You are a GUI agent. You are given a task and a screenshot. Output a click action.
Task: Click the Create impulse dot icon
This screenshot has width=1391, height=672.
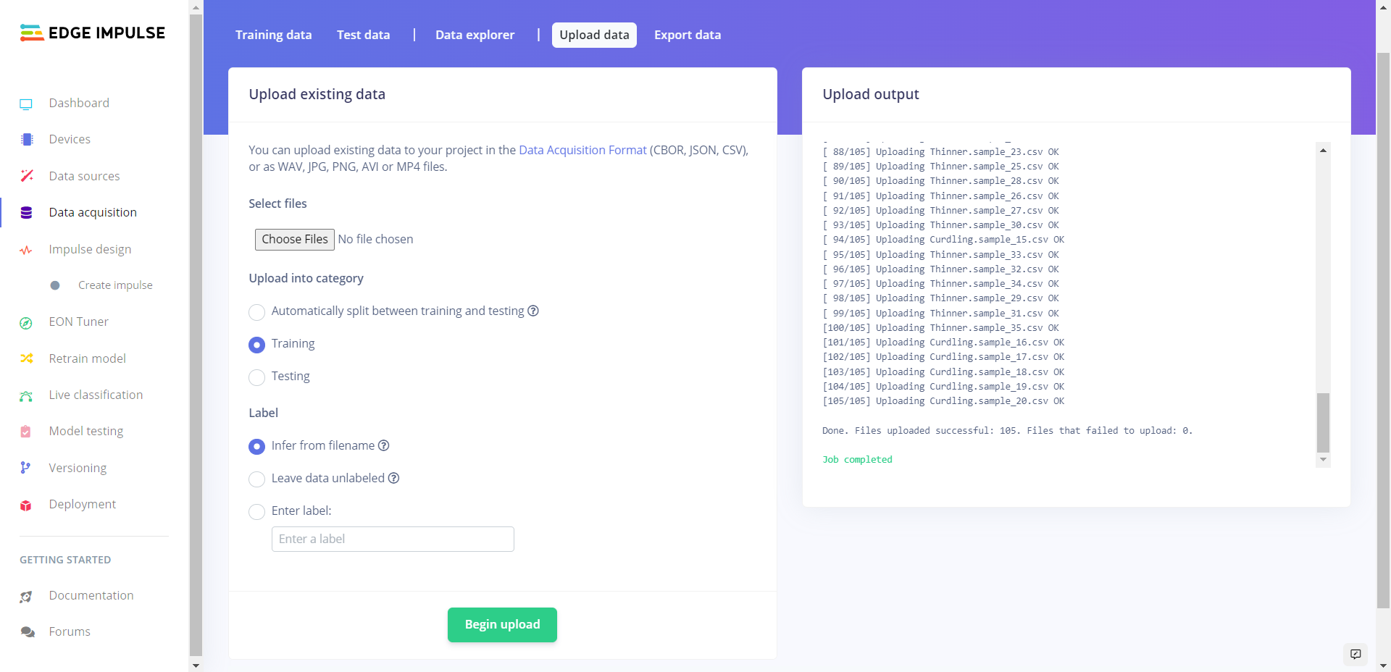coord(55,285)
